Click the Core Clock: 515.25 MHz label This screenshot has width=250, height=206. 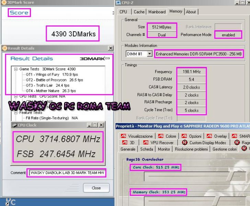click(156, 167)
